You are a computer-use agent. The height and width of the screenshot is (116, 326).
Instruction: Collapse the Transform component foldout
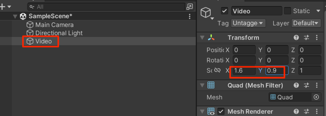point(202,38)
